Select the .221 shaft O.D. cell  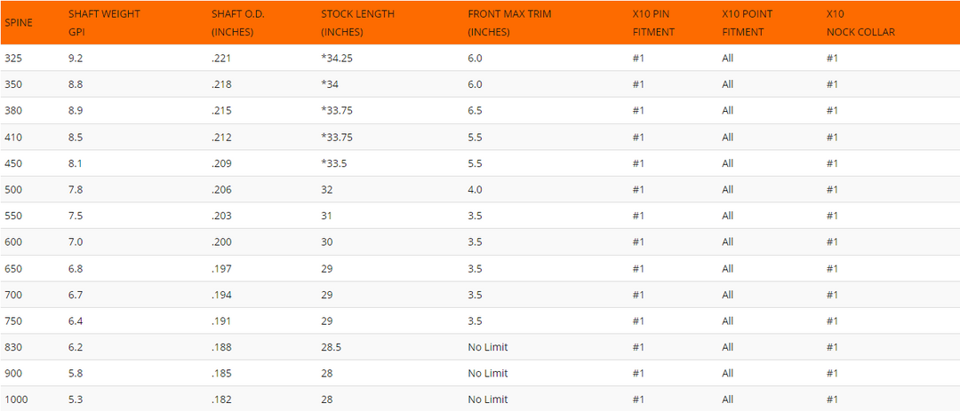coord(221,58)
